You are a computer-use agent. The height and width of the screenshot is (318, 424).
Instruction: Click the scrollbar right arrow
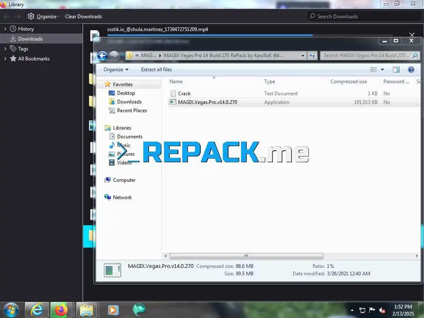[x=417, y=256]
